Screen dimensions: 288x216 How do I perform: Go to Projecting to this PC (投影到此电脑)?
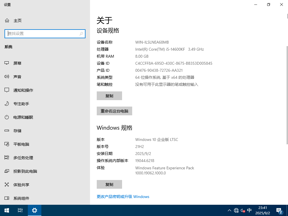click(25, 171)
